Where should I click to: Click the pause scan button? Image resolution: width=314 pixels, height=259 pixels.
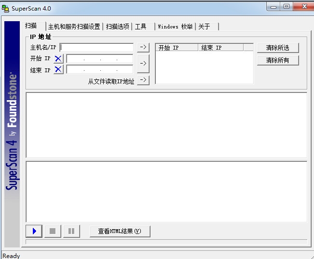pyautogui.click(x=71, y=231)
